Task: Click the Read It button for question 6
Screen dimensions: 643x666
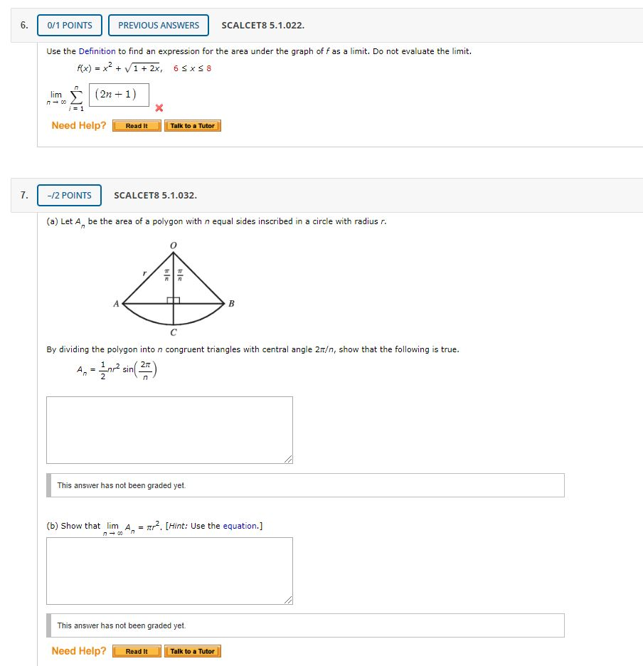Action: pyautogui.click(x=136, y=125)
